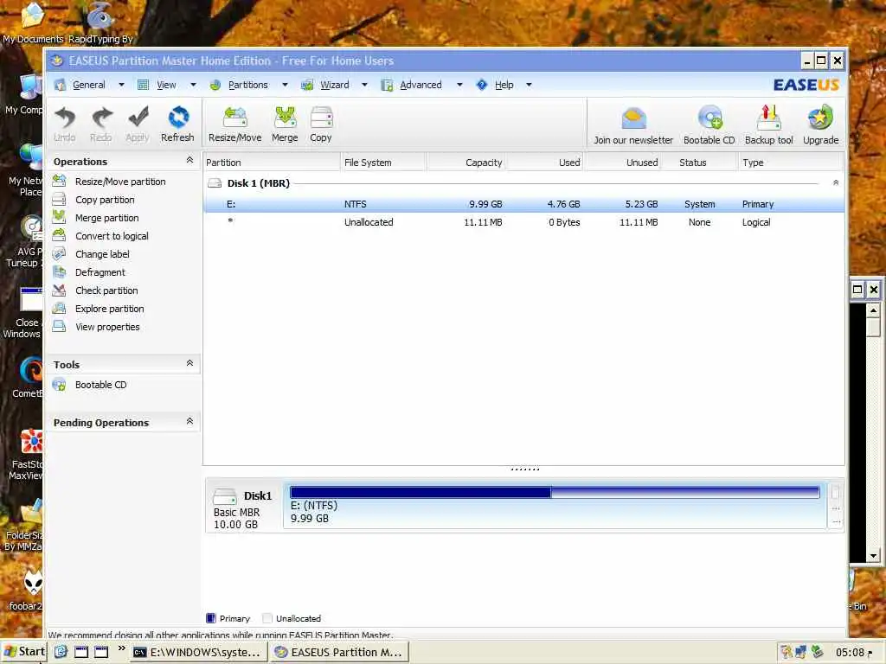Viewport: 886px width, 664px height.
Task: Click down arrow in background window scrollbar
Action: coord(874,556)
